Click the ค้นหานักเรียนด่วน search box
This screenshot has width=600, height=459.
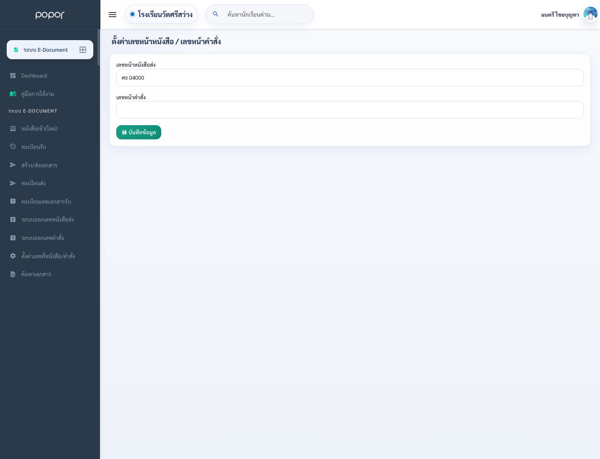pos(260,15)
